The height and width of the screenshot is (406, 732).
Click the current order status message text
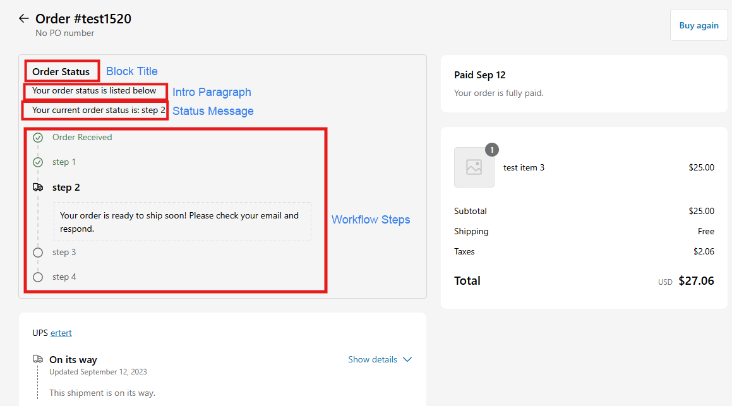click(99, 110)
